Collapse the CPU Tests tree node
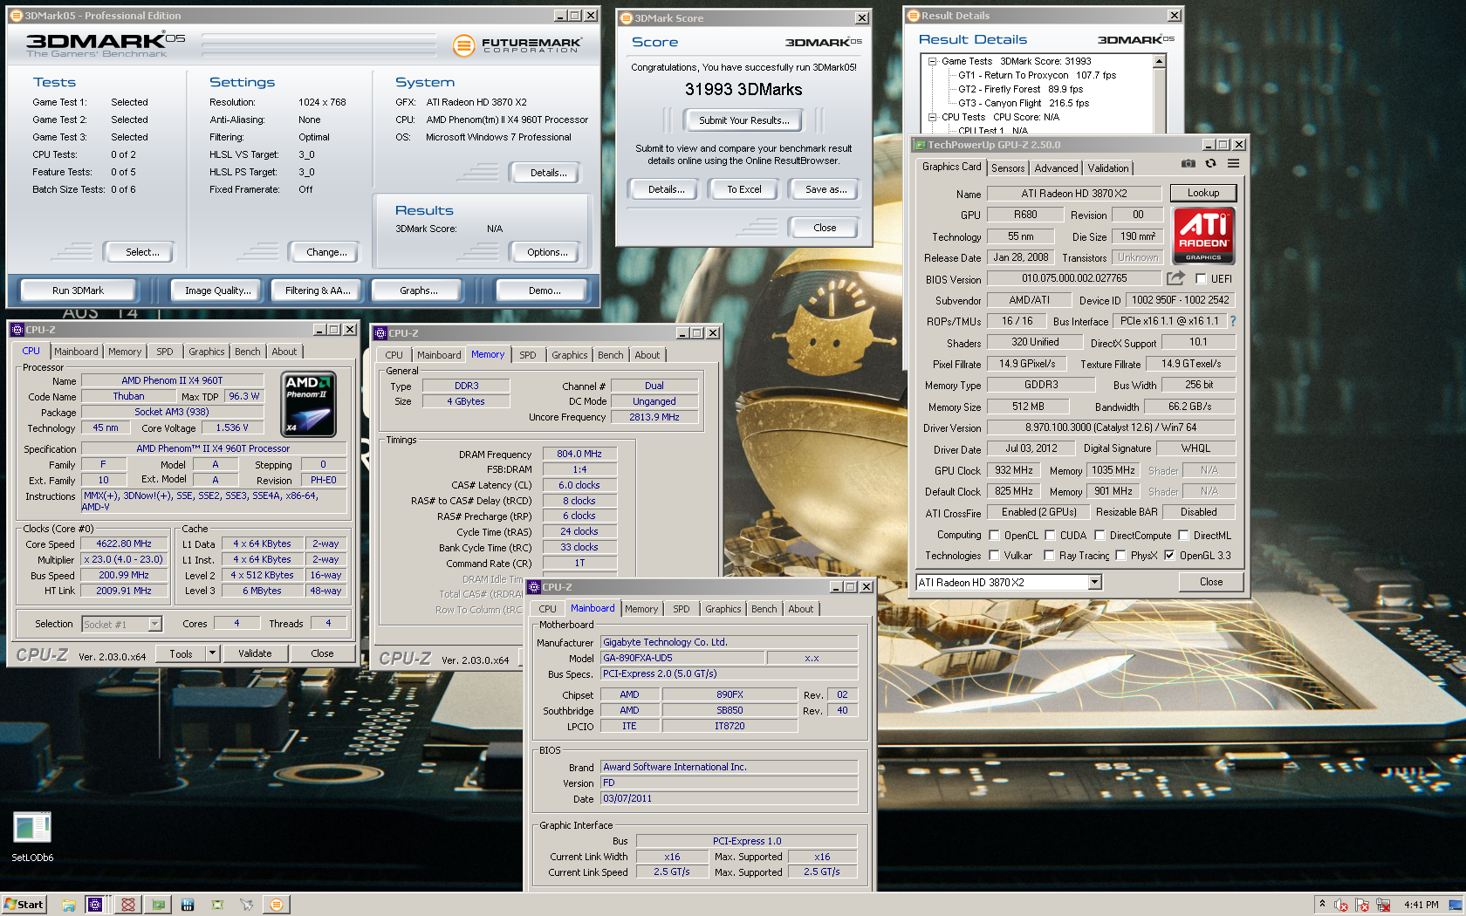The height and width of the screenshot is (916, 1466). (932, 117)
